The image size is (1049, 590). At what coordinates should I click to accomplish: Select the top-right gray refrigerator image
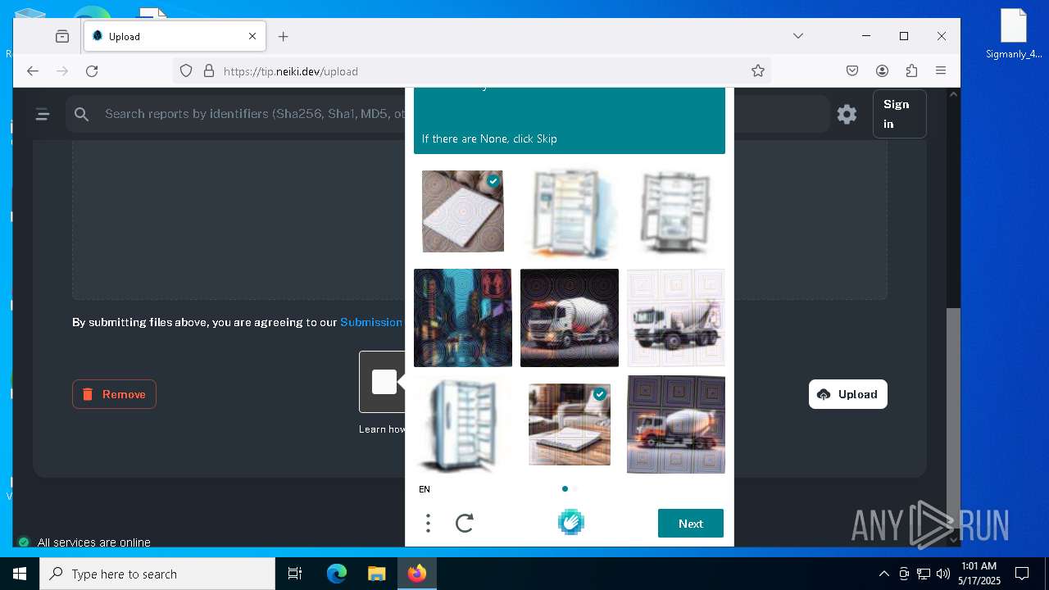[x=676, y=211]
